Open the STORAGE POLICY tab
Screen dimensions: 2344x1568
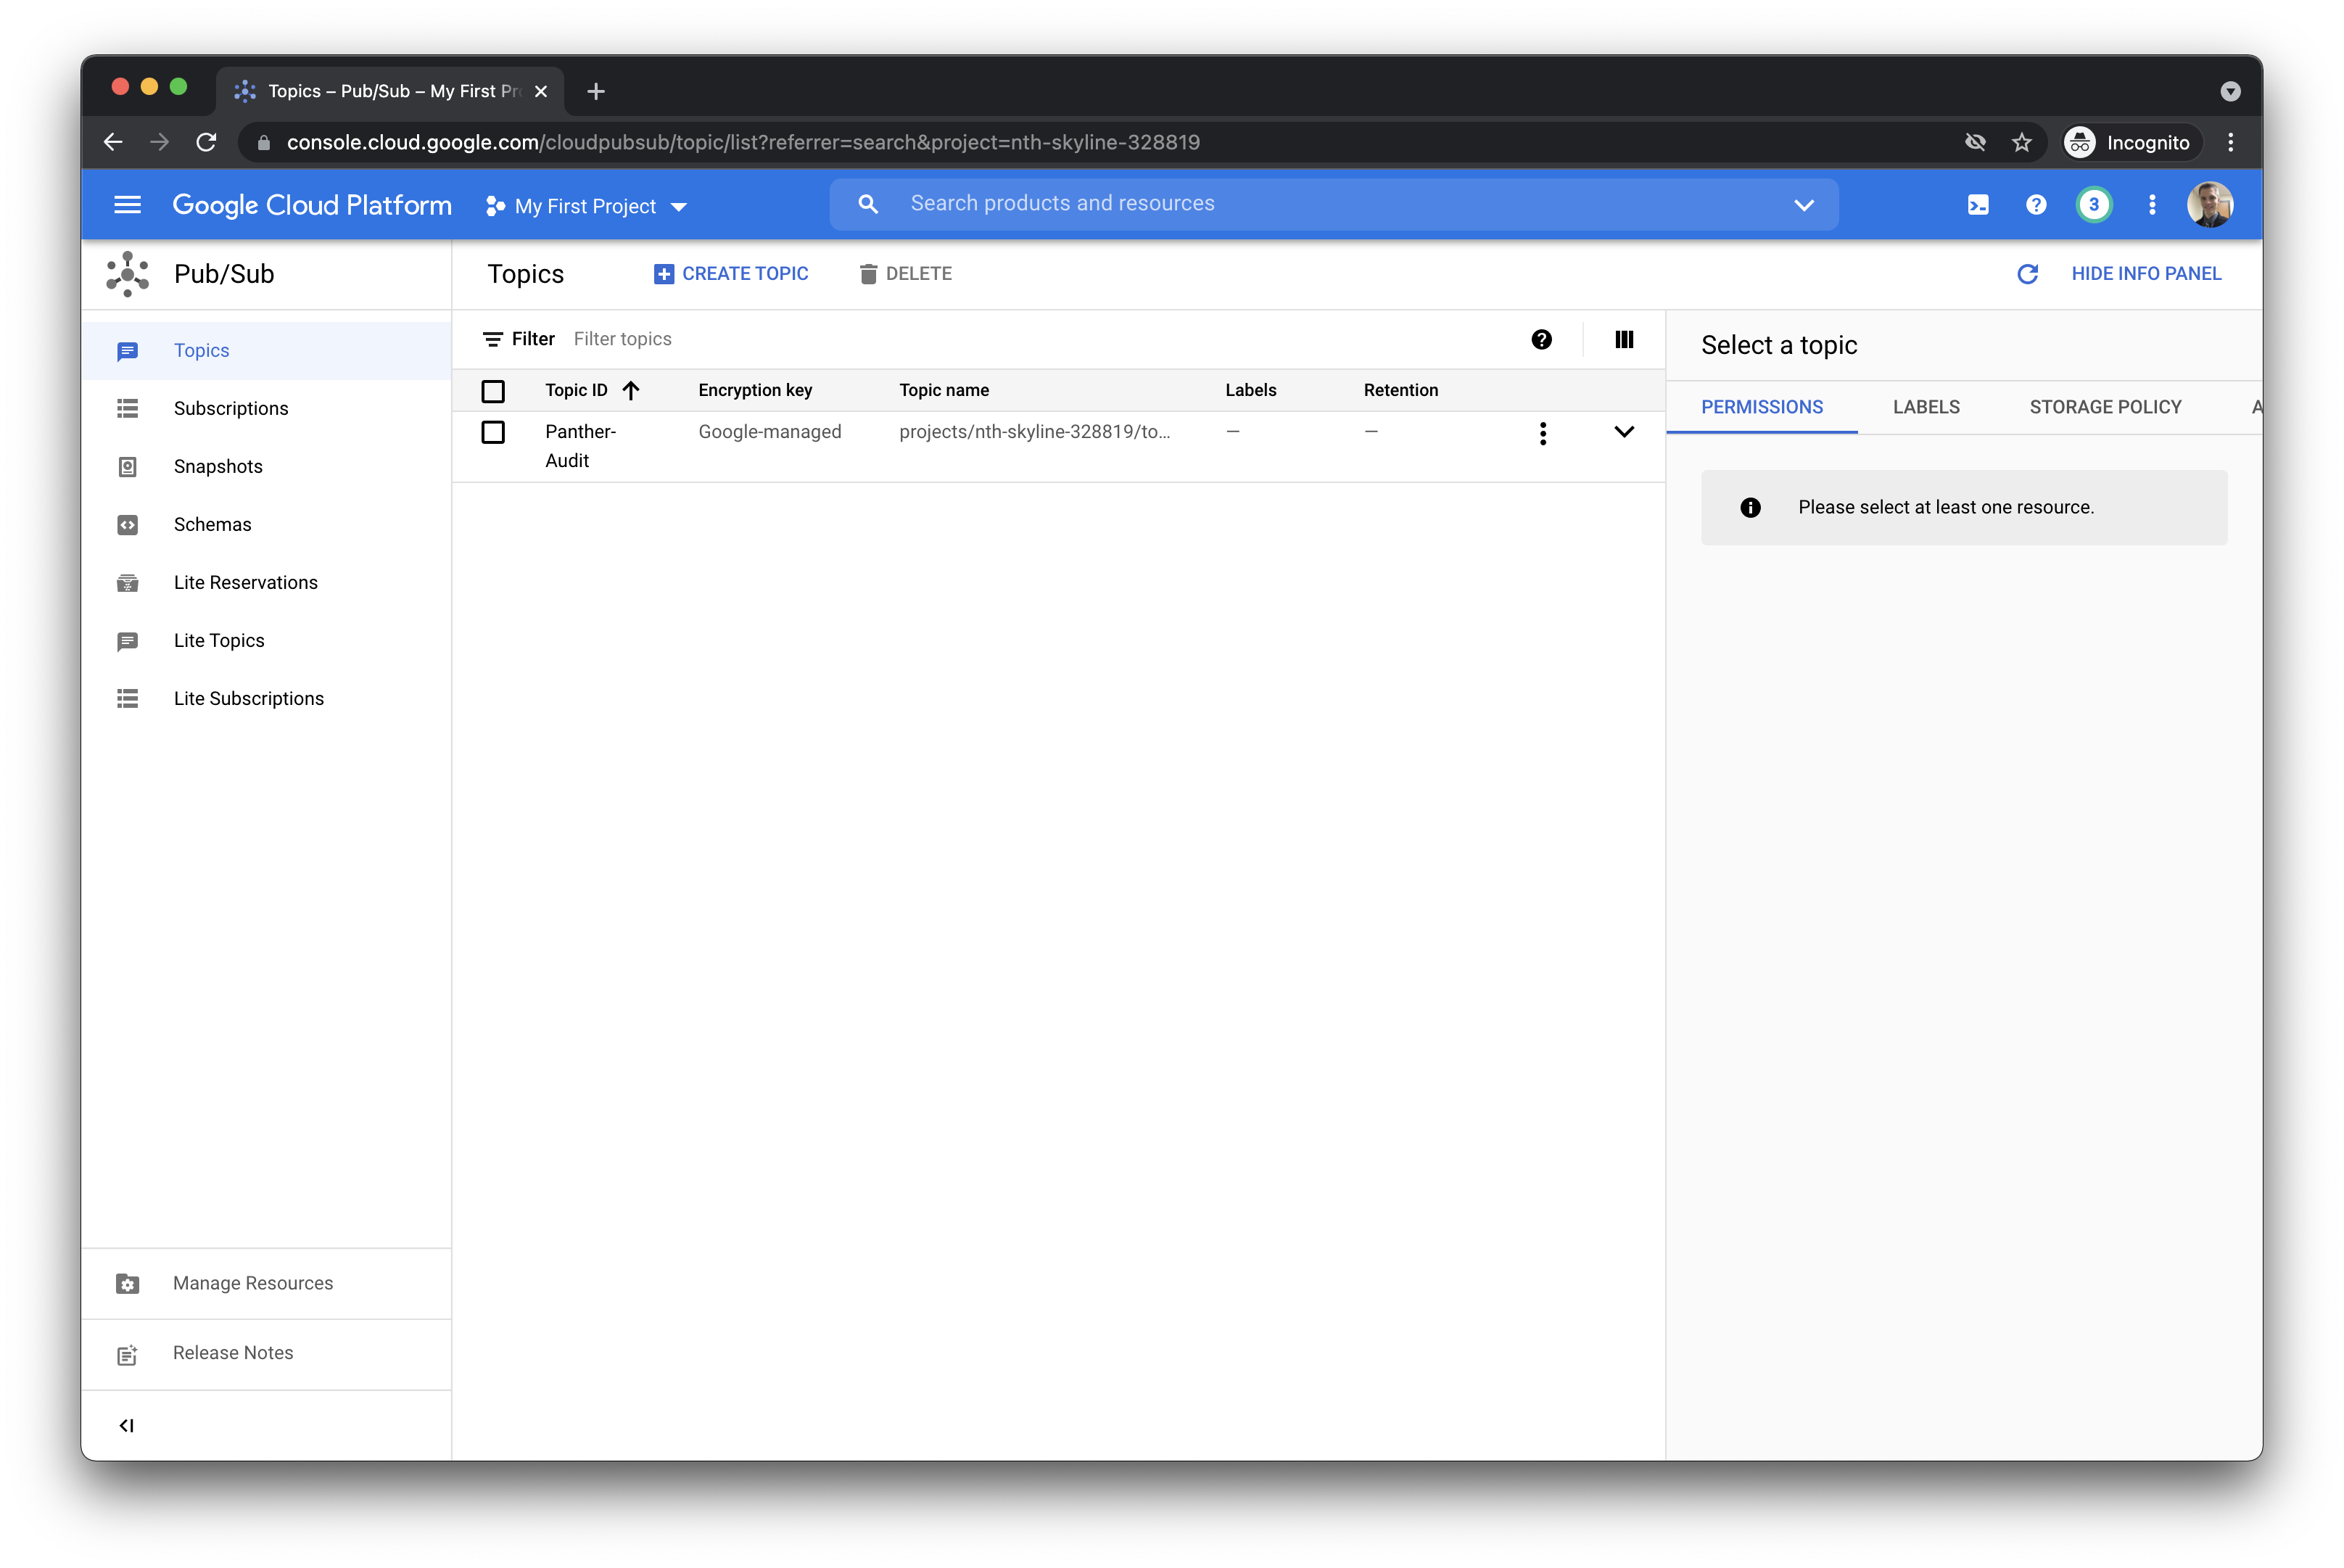coord(2105,407)
